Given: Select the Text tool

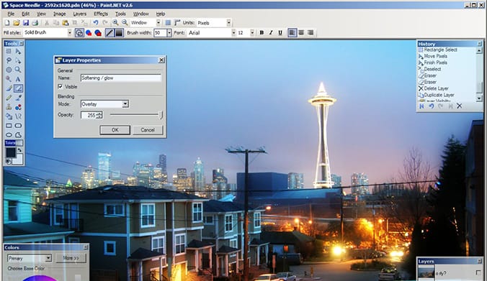Looking at the screenshot, I should pos(18,79).
